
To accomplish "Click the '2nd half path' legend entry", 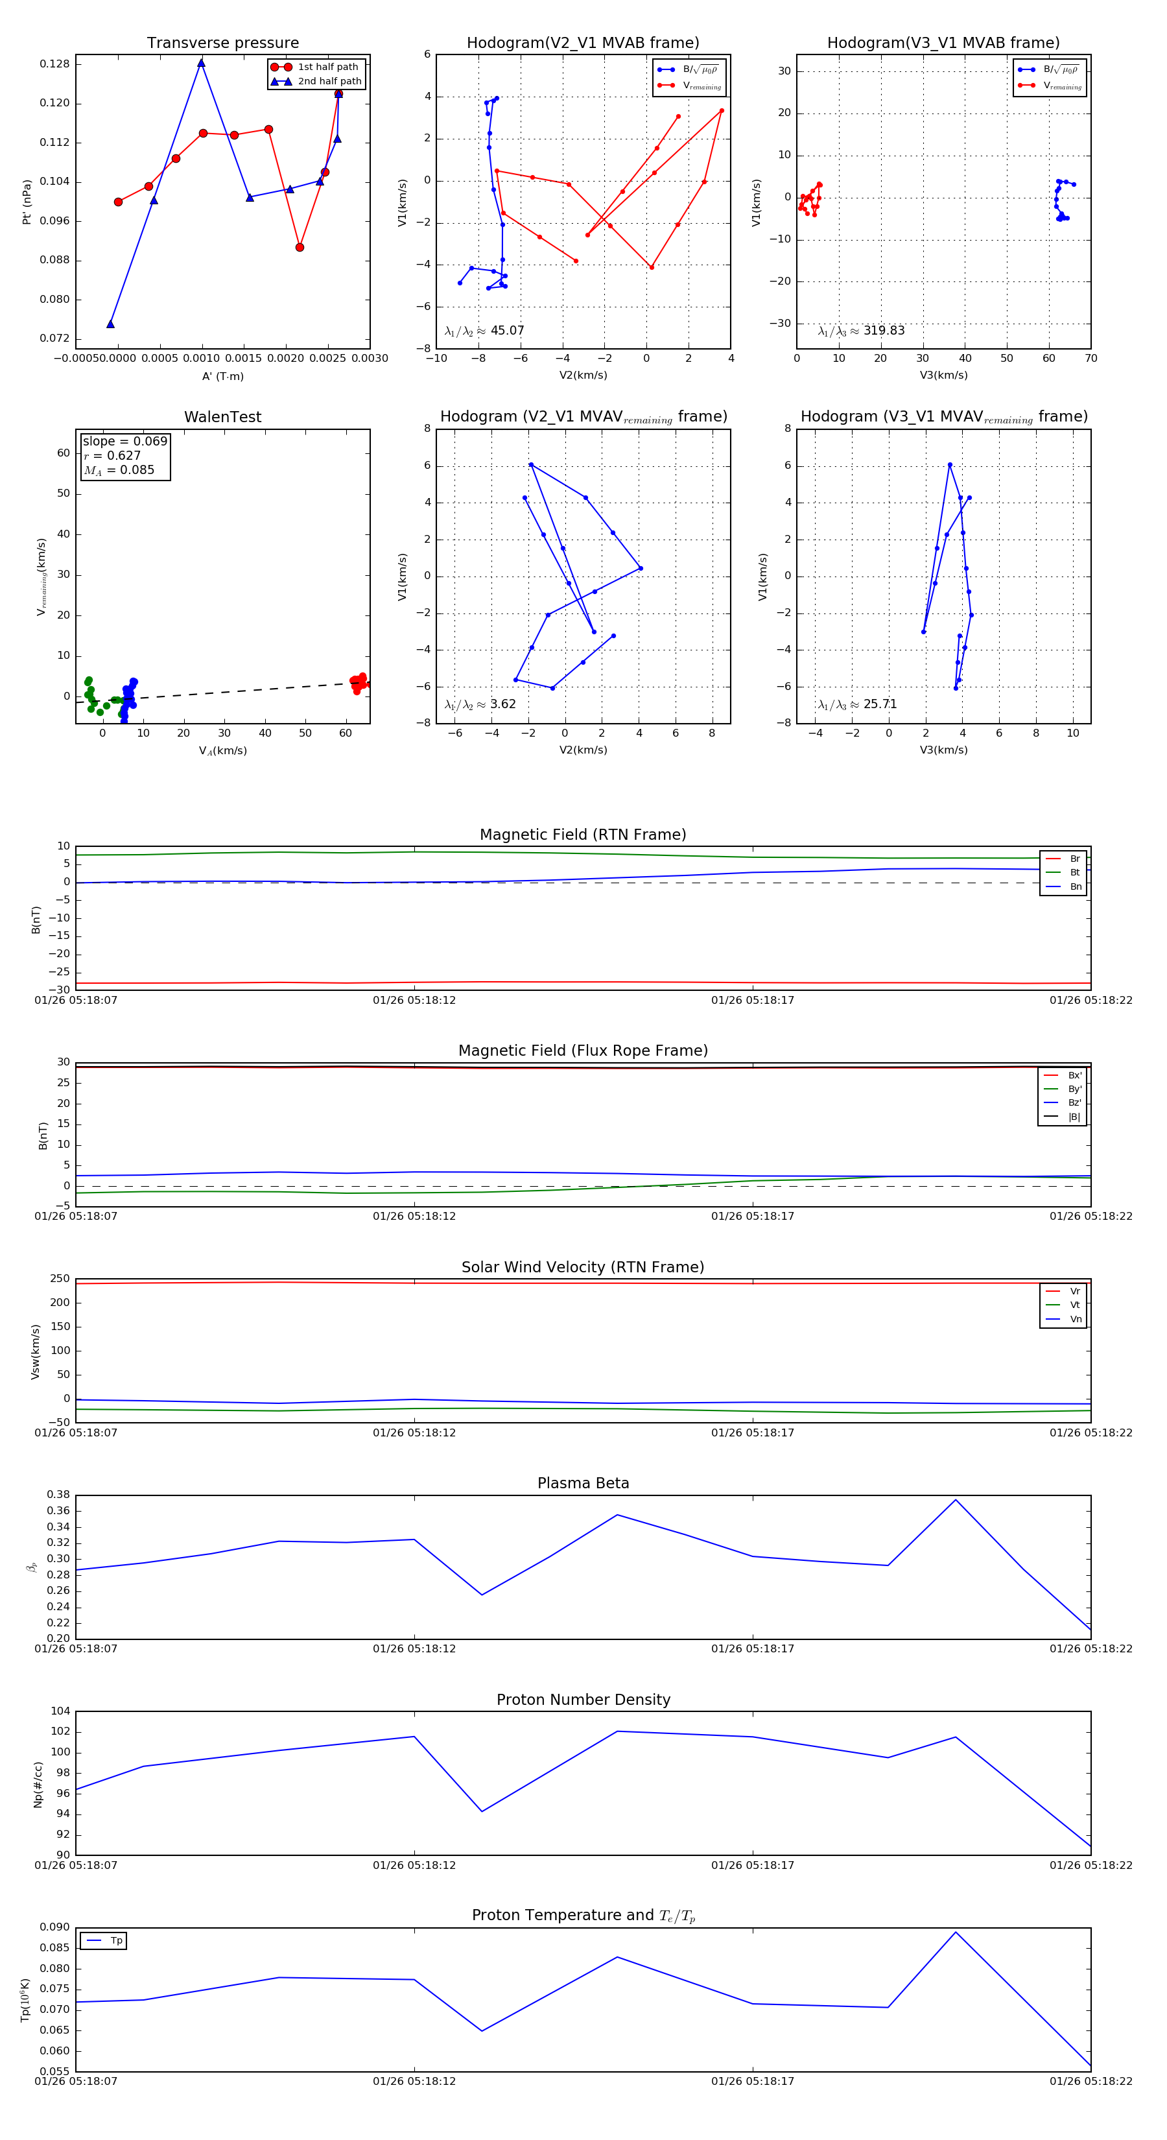I will (x=316, y=82).
